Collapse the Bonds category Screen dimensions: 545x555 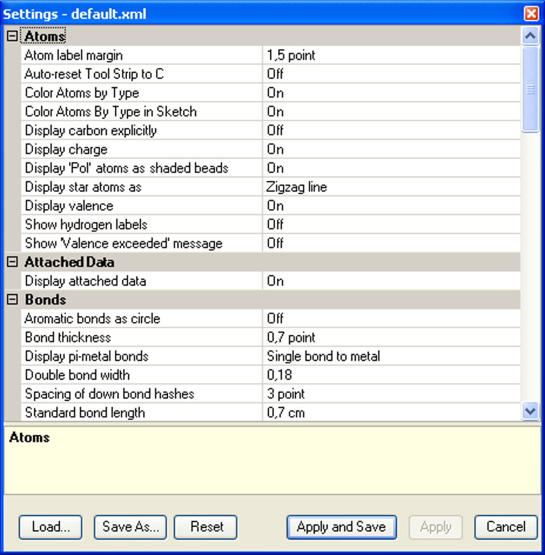[12, 300]
